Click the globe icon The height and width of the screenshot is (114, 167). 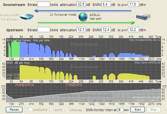click(x=83, y=17)
